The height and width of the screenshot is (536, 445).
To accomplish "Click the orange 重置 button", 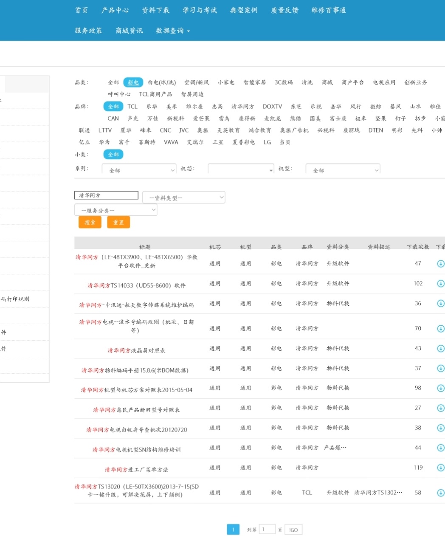I will coord(118,222).
